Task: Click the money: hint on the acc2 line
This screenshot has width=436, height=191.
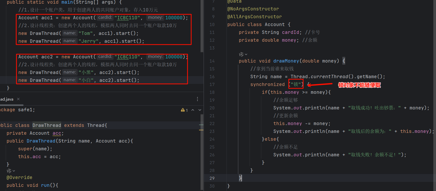Action: coord(155,57)
